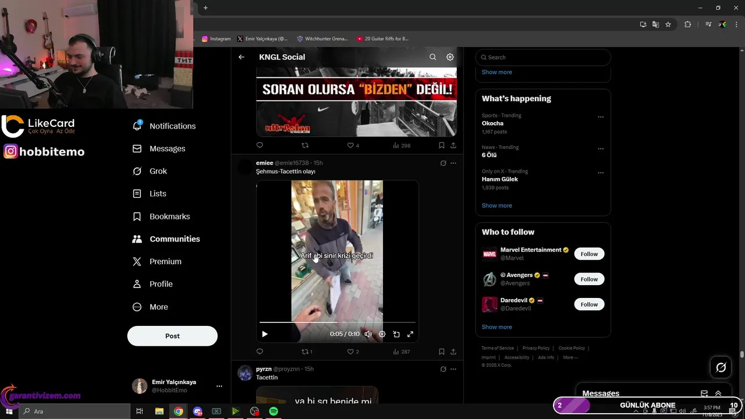Open emiee's profile name

[264, 163]
